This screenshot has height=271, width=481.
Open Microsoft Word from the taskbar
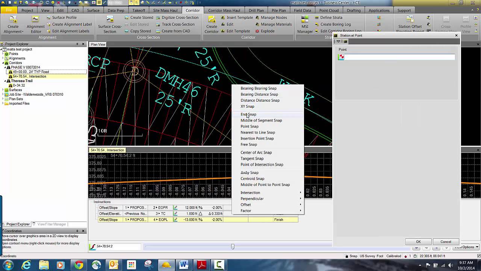coord(184,265)
